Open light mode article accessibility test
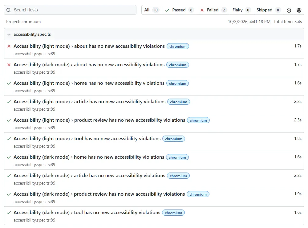308x228 pixels. click(x=89, y=102)
